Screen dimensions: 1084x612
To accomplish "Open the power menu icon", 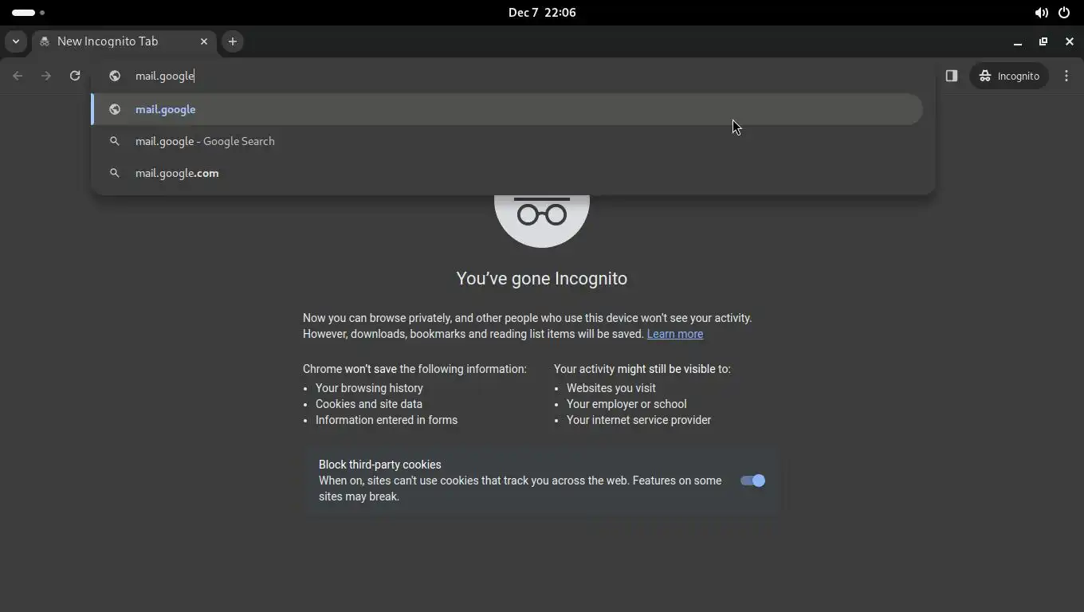I will tap(1064, 13).
